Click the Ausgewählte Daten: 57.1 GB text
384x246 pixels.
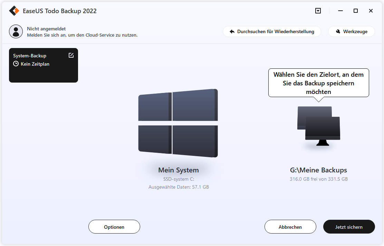[179, 187]
